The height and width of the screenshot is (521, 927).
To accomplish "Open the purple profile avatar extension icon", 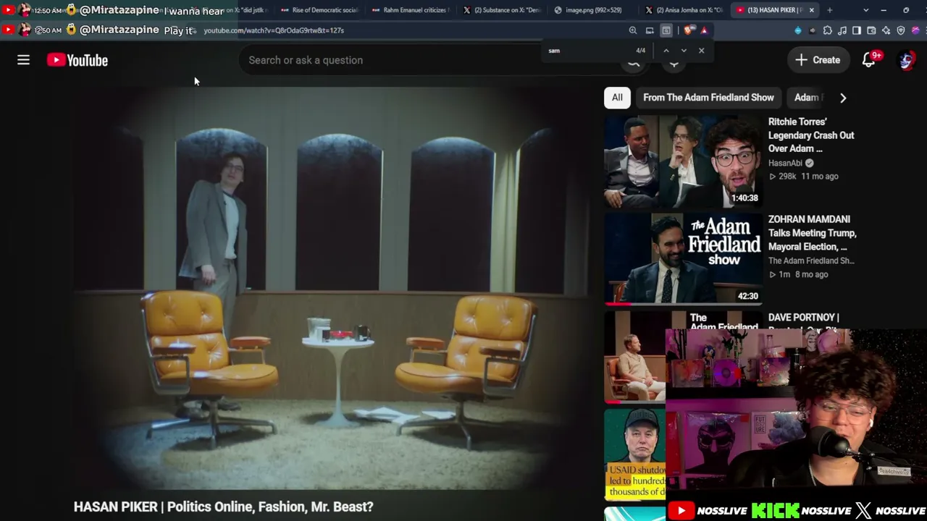I will pos(915,30).
